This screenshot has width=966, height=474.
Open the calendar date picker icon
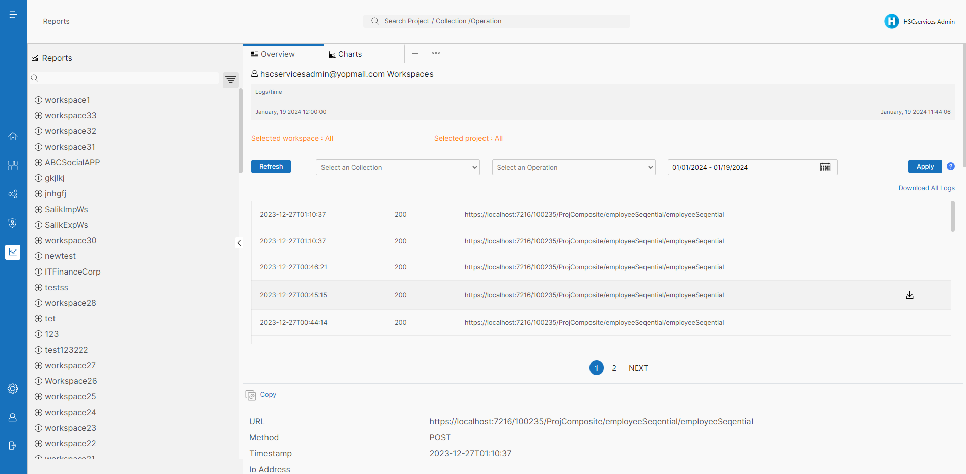[x=825, y=167]
